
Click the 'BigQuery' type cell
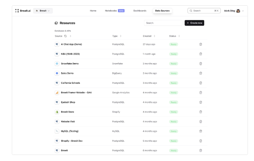tap(117, 73)
